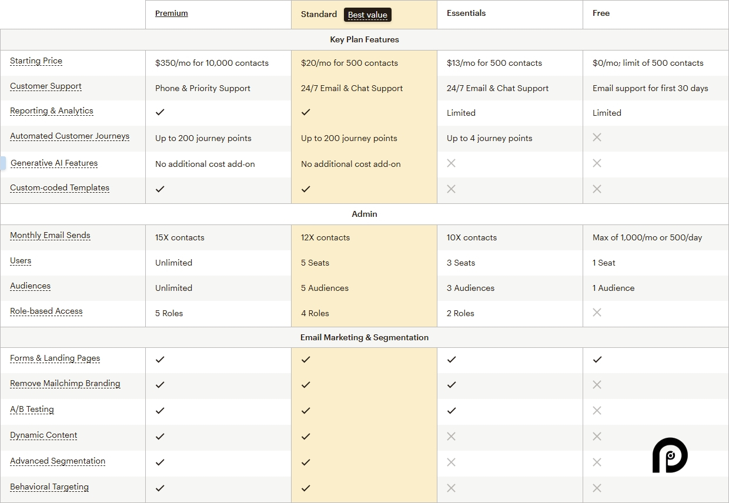This screenshot has width=729, height=503.
Task: Click the checkmark under Free Forms & Landing Pages
Action: click(597, 360)
